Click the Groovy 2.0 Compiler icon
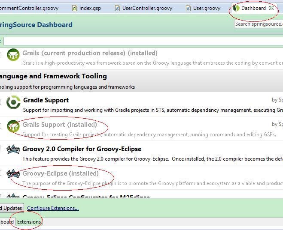 (13, 149)
